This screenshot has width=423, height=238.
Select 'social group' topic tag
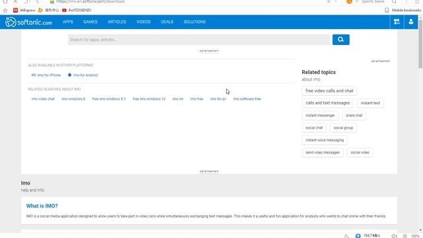pos(343,128)
